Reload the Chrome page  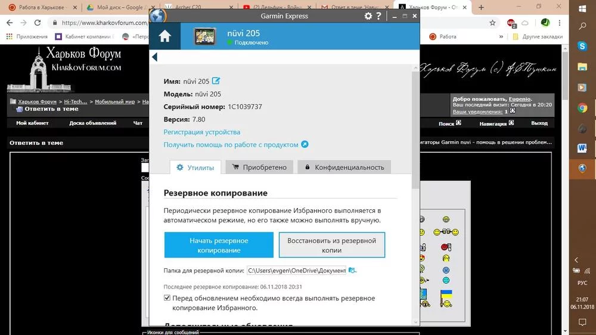click(37, 23)
